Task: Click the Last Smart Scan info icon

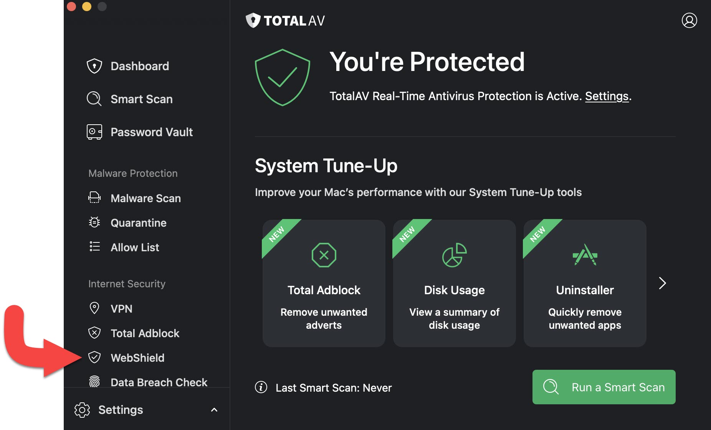Action: tap(261, 387)
